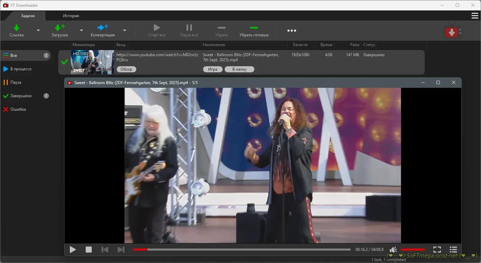
Task: Stop video playback with the stop button
Action: pyautogui.click(x=89, y=250)
